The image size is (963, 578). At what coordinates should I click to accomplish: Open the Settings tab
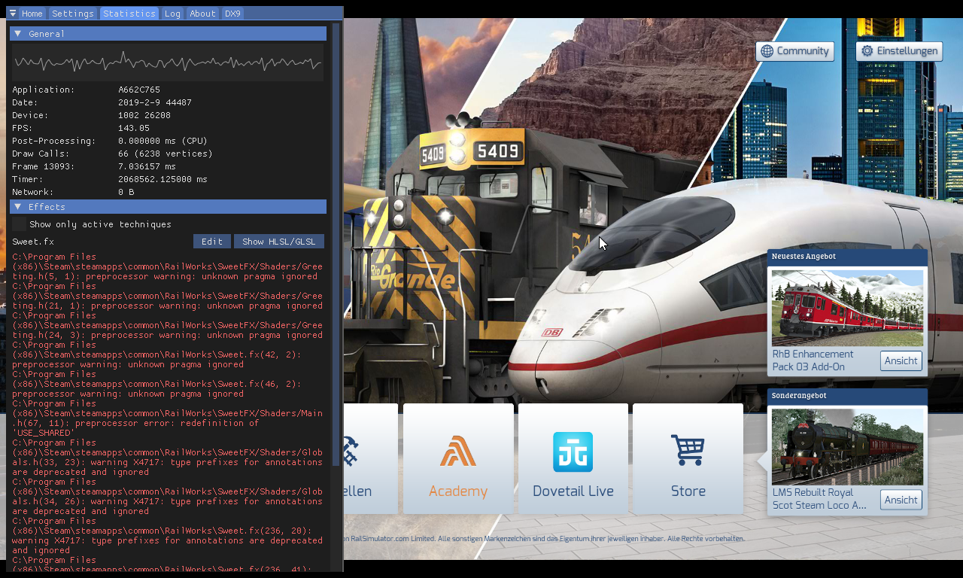pos(73,14)
